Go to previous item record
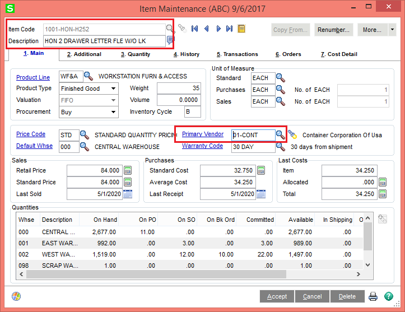 [x=206, y=29]
